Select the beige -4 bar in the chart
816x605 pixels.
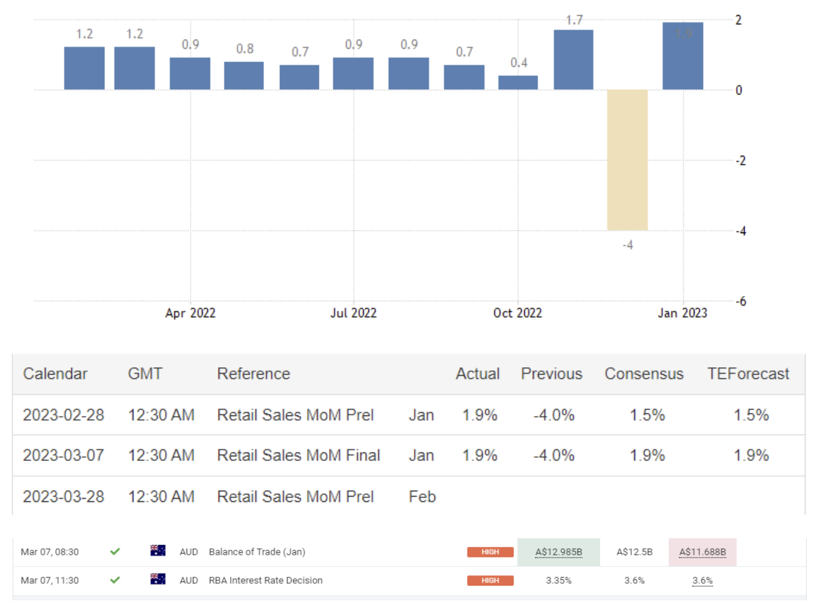tap(627, 160)
